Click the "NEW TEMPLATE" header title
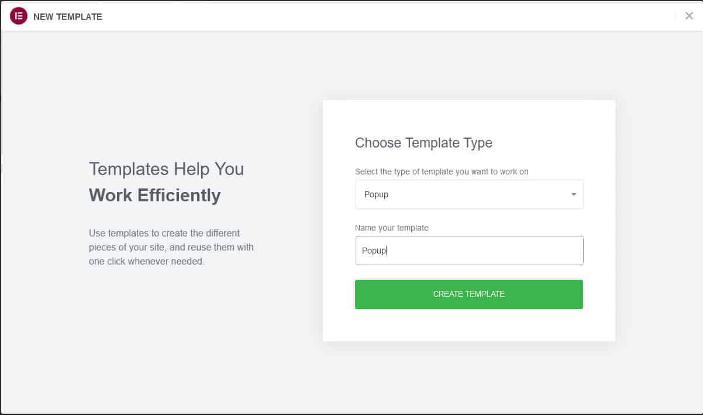 pyautogui.click(x=68, y=17)
